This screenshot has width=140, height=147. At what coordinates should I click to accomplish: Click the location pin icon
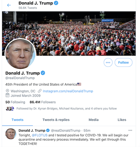[x=7, y=91]
